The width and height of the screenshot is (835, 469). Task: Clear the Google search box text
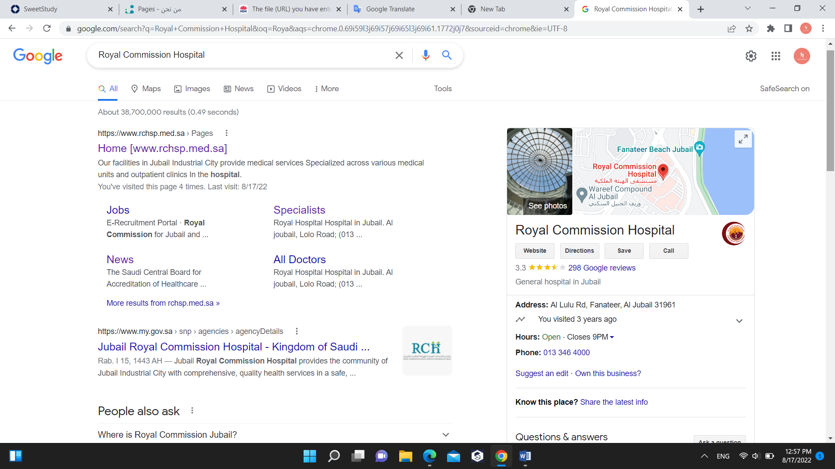(399, 55)
